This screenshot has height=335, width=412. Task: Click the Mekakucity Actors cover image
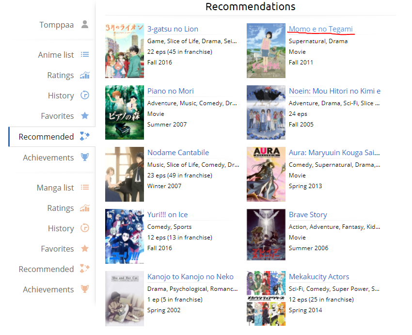click(x=266, y=299)
